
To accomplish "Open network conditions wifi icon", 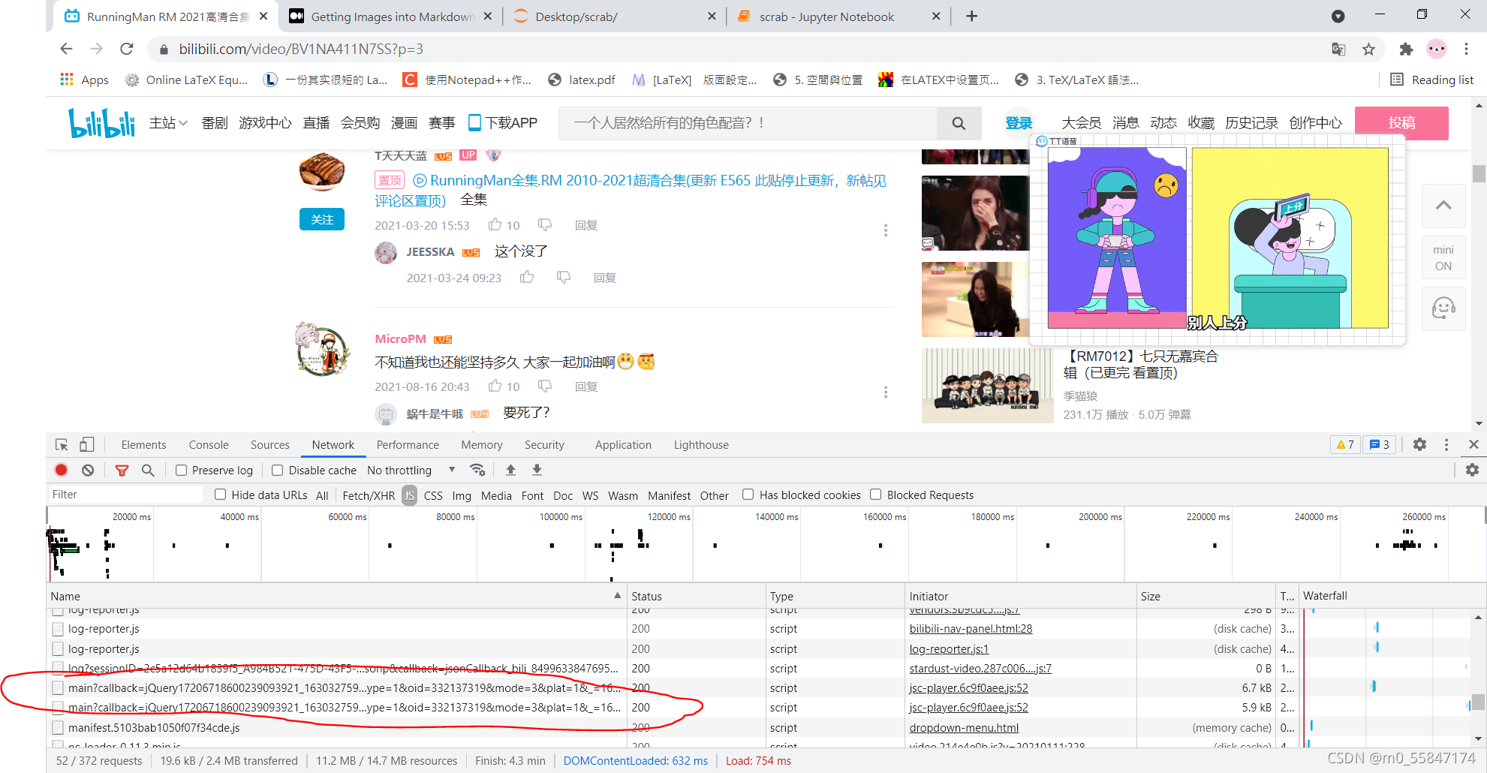I will click(x=477, y=470).
